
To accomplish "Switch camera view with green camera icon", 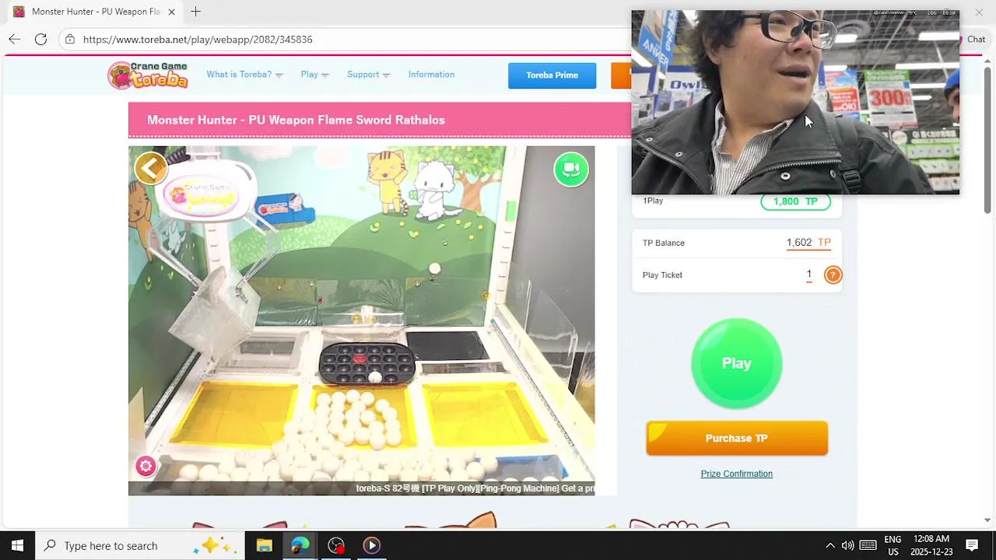I will (x=571, y=170).
